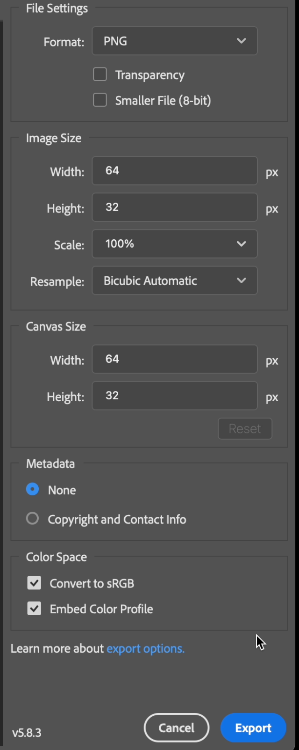299x750 pixels.
Task: Disable Convert to sRGB
Action: (x=34, y=583)
